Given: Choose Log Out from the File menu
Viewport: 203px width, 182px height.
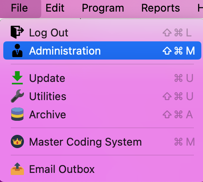Looking at the screenshot, I should (x=102, y=33).
